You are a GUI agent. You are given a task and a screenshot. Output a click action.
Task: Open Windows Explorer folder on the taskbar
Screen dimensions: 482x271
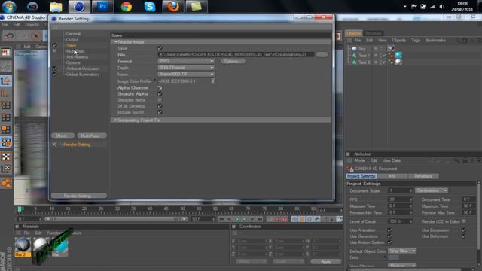[56, 7]
